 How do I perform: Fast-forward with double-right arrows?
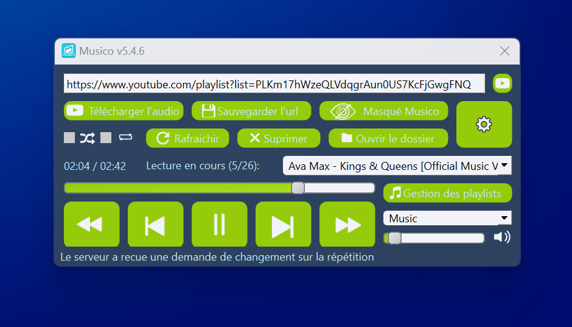tap(347, 225)
